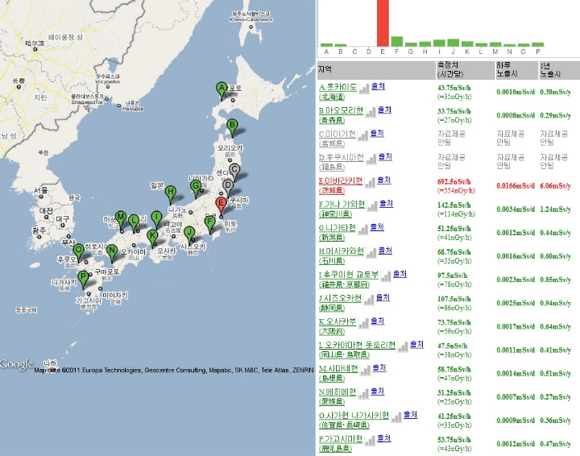Open the O.사가현 나가사키현 region link
Screen dimensions: 580x456
[354, 416]
